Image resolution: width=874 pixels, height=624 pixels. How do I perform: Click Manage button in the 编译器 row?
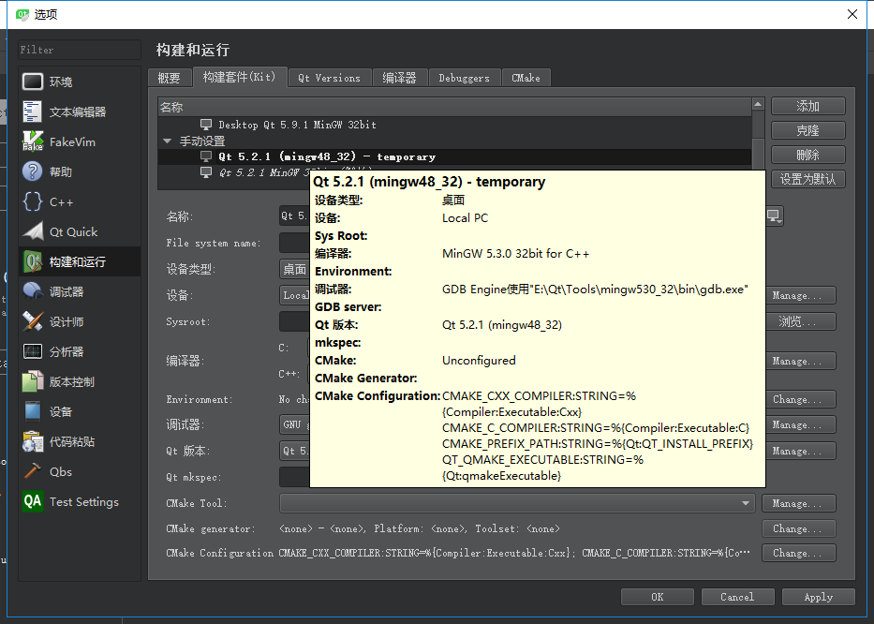coord(799,361)
